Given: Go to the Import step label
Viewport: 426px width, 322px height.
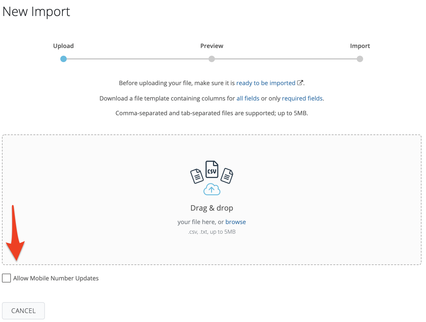Looking at the screenshot, I should [360, 46].
